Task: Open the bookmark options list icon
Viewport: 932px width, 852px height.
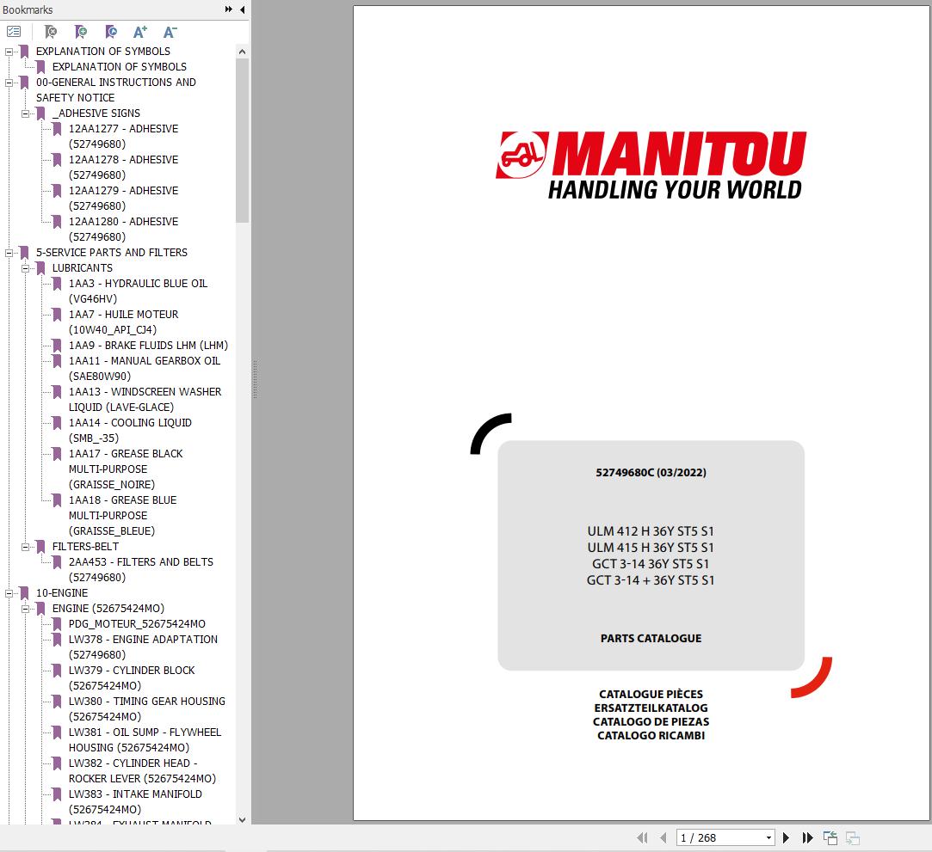Action: coord(14,32)
